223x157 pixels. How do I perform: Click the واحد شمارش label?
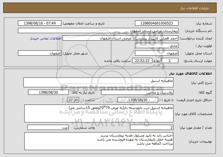click(x=84, y=128)
